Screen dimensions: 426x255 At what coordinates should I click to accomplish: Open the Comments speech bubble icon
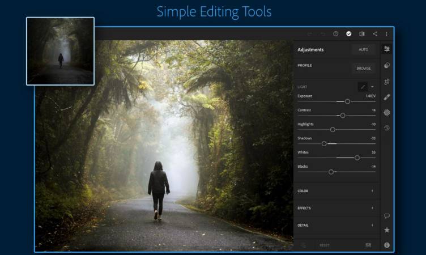point(387,216)
